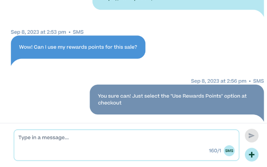
Task: Click the 160/1 character counter
Action: pyautogui.click(x=215, y=151)
